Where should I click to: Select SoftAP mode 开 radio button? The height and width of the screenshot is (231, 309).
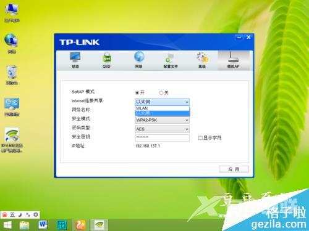[x=137, y=93]
